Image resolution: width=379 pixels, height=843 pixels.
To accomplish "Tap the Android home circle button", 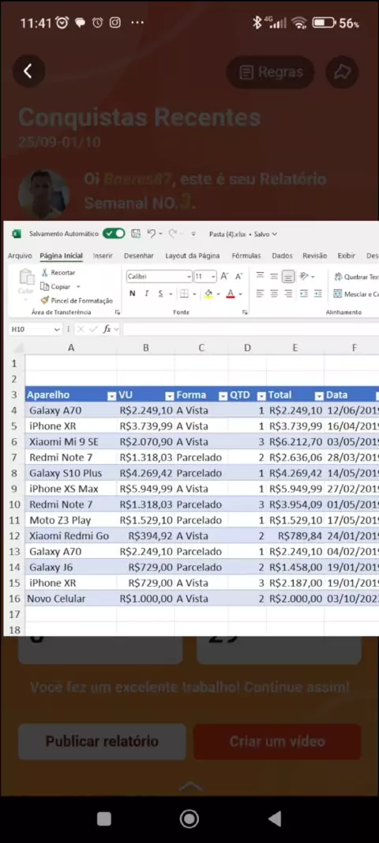I will pos(189,818).
